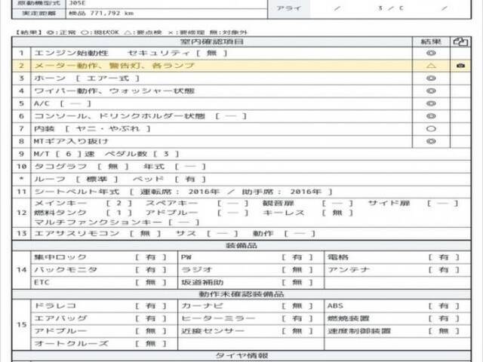Click the エアサスリモコン [無] entry
483x362 pixels.
97,234
